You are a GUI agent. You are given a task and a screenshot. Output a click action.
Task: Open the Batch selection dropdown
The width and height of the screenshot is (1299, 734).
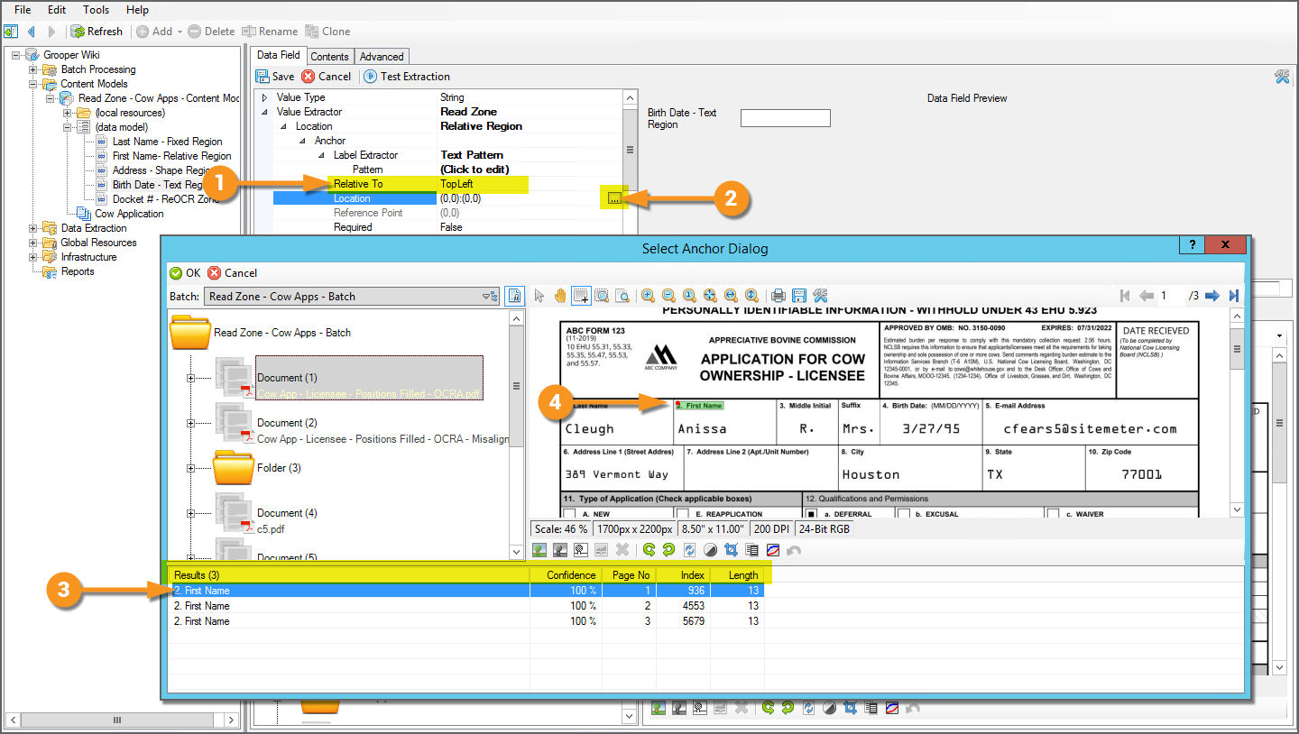tap(490, 296)
